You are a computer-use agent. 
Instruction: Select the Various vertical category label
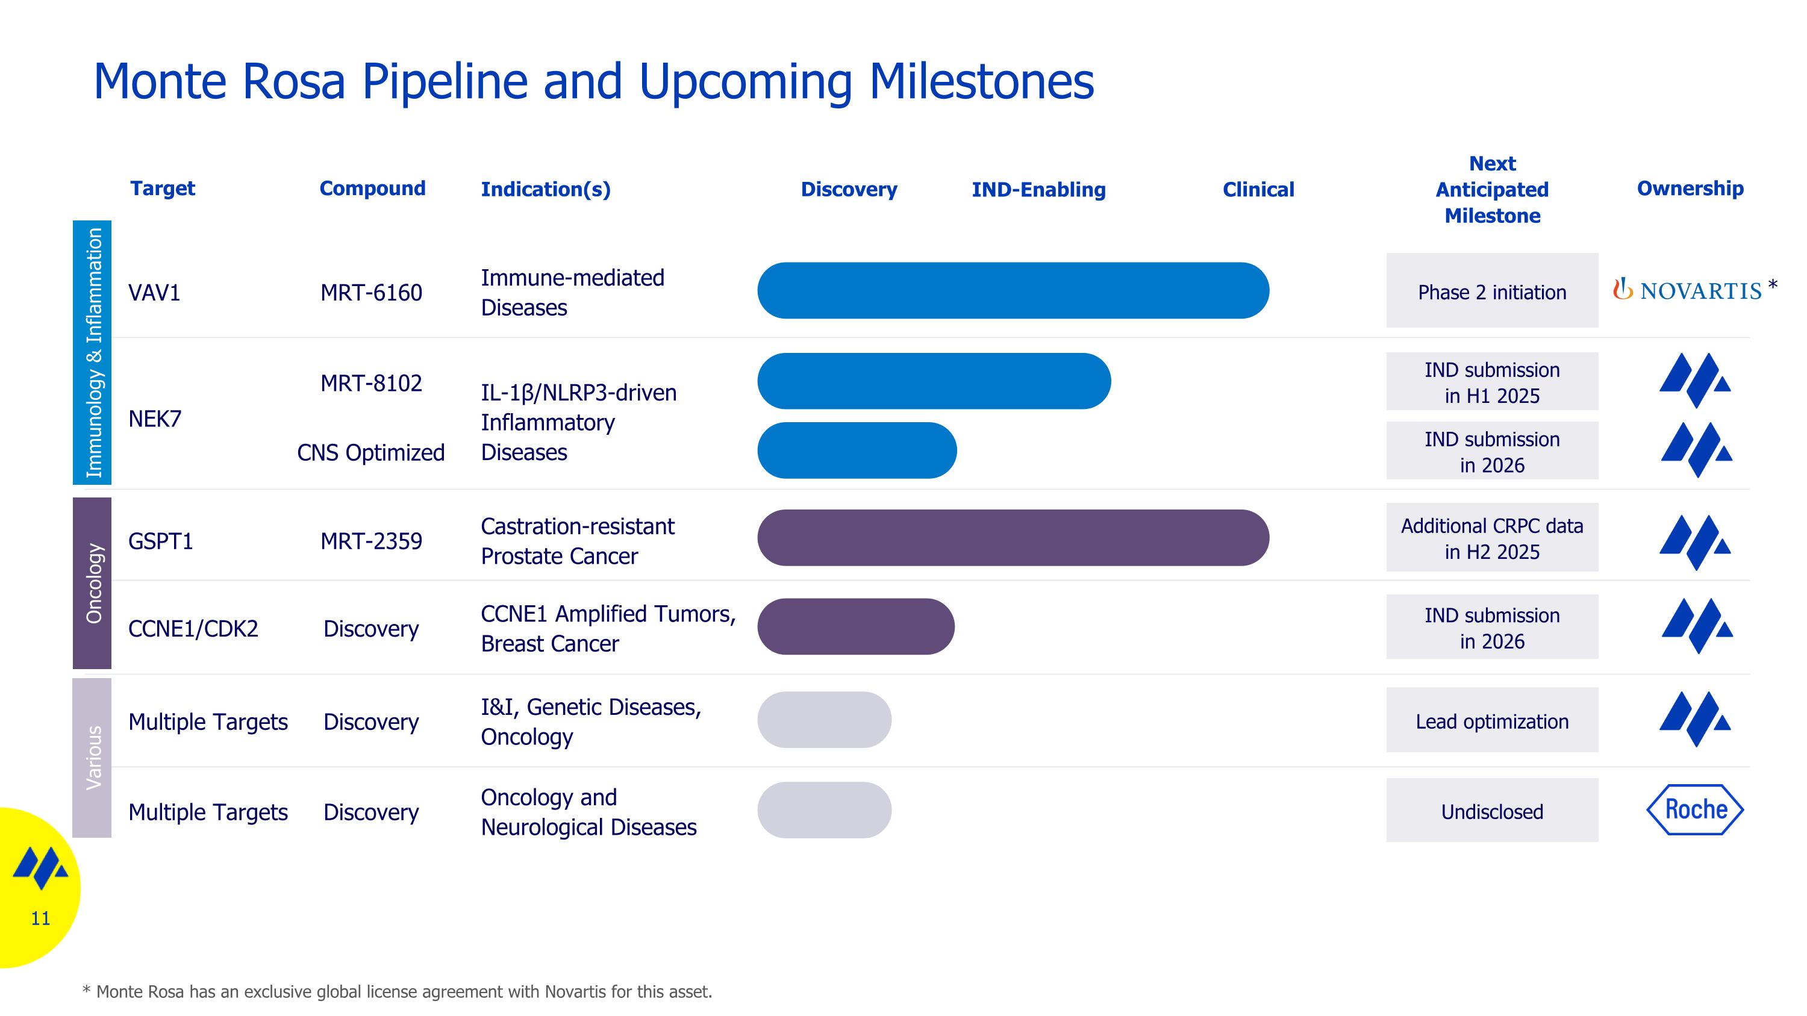tap(93, 757)
